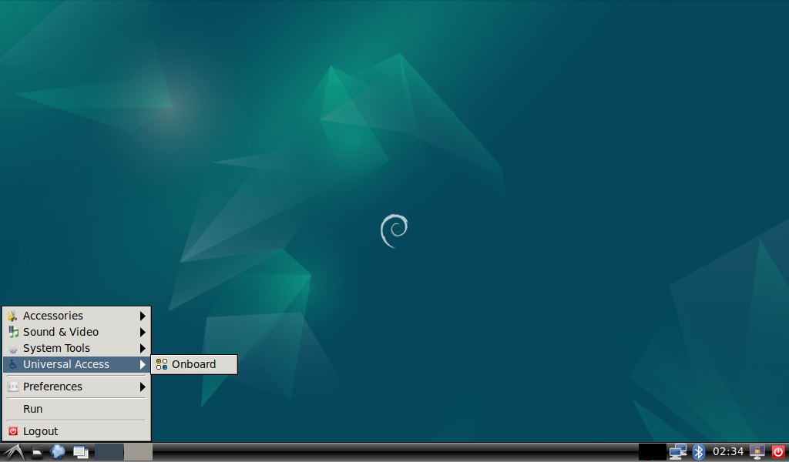Viewport: 789px width, 462px height.
Task: Open the file manager from the taskbar
Action: 37,452
